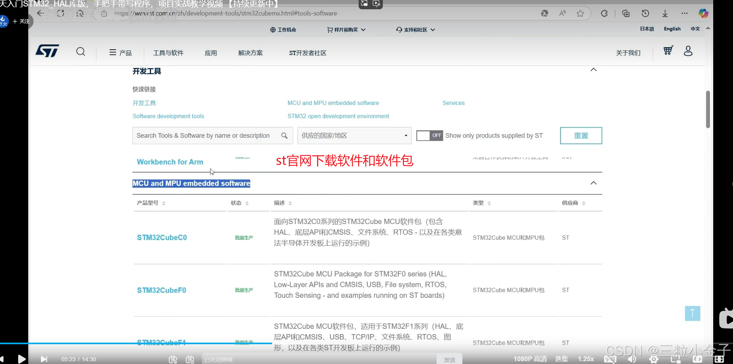
Task: Follow STM32 open development environment link
Action: (338, 116)
